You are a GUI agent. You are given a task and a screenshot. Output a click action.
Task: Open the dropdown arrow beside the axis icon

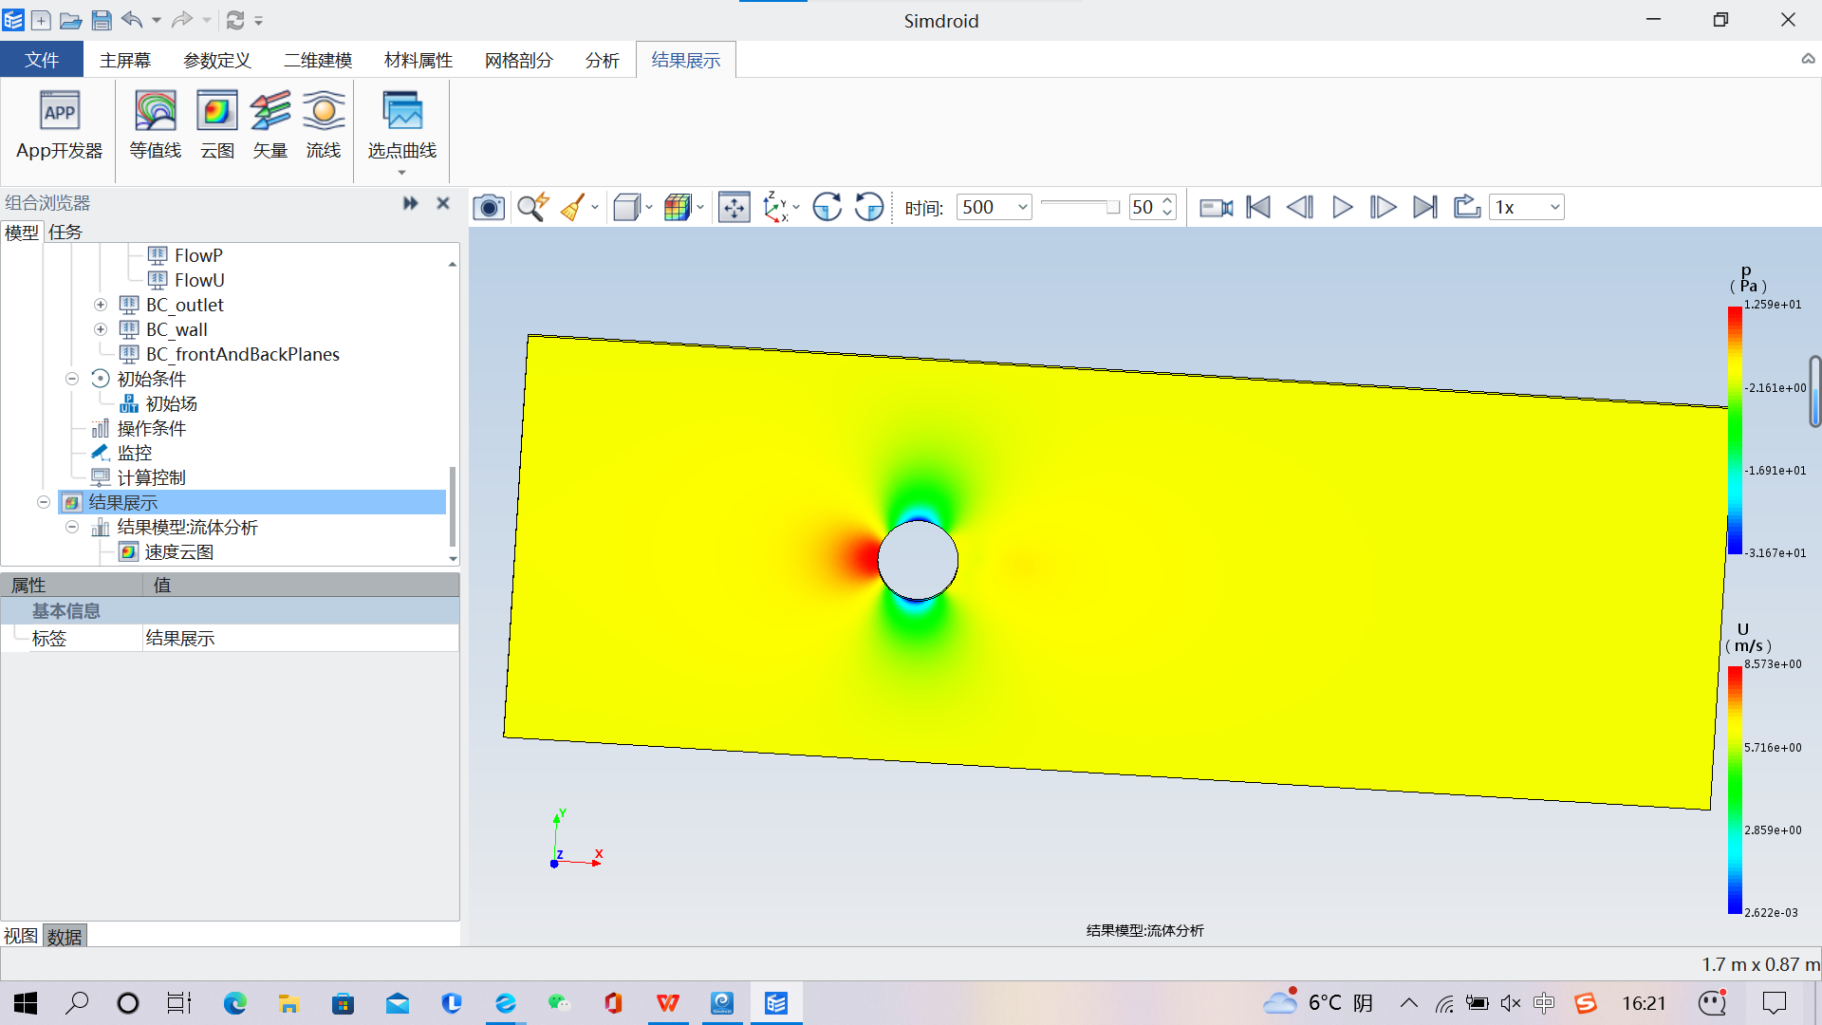click(796, 207)
